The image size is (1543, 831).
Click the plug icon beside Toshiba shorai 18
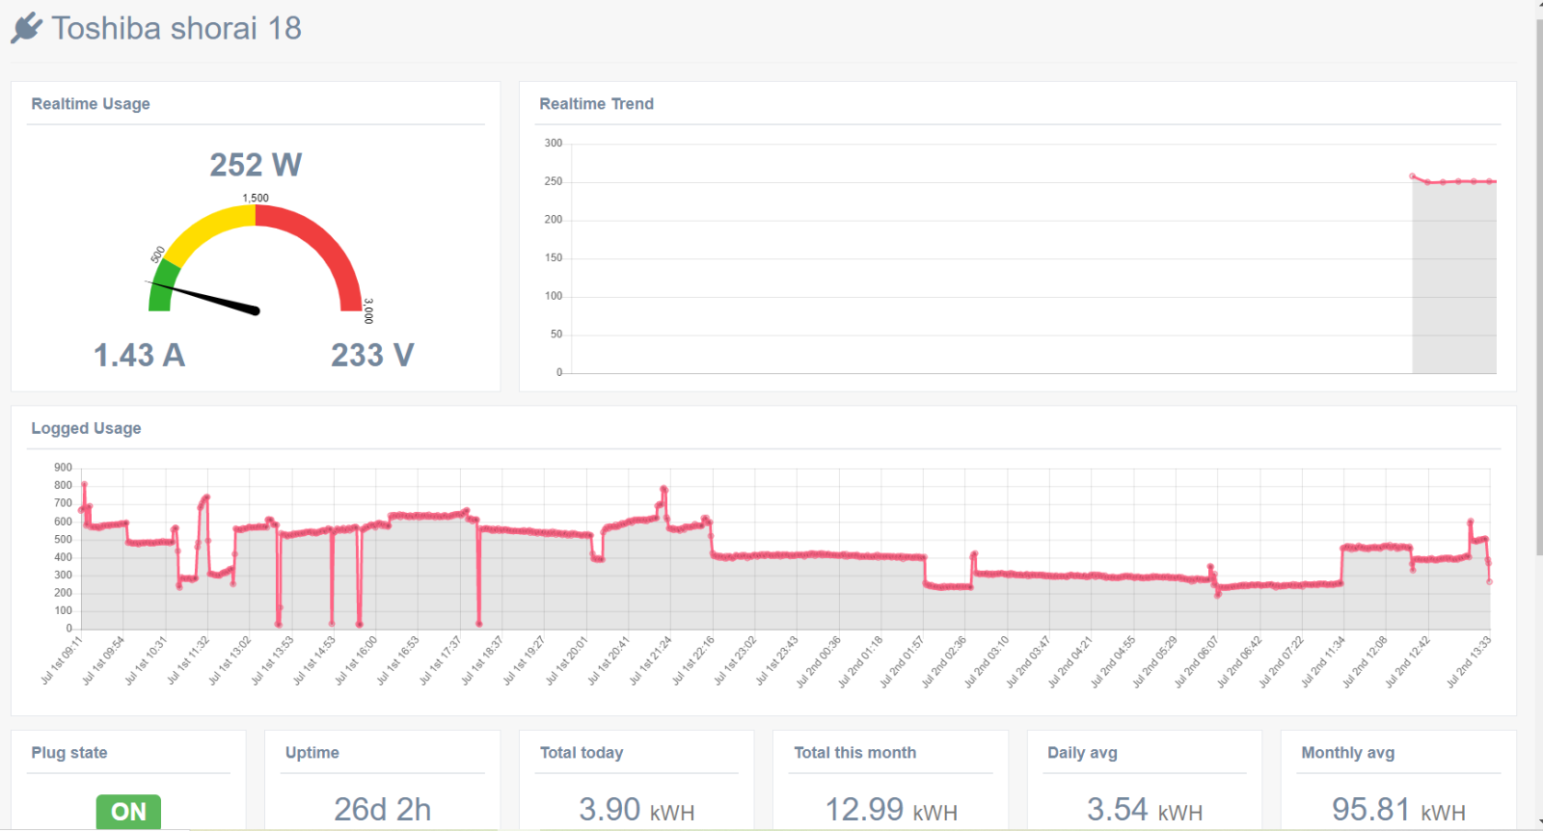click(x=27, y=28)
